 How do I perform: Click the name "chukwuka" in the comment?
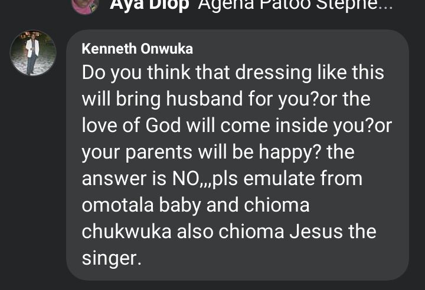pyautogui.click(x=126, y=232)
